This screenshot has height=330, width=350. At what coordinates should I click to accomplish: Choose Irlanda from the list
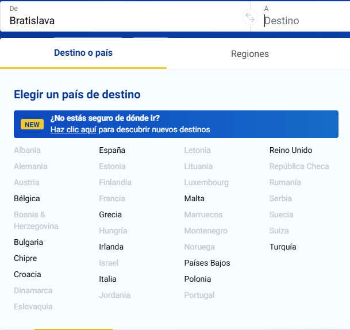tap(111, 247)
